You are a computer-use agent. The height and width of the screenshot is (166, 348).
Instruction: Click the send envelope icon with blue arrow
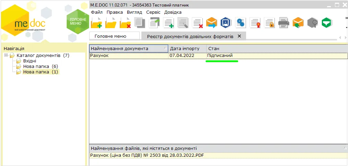click(x=211, y=22)
